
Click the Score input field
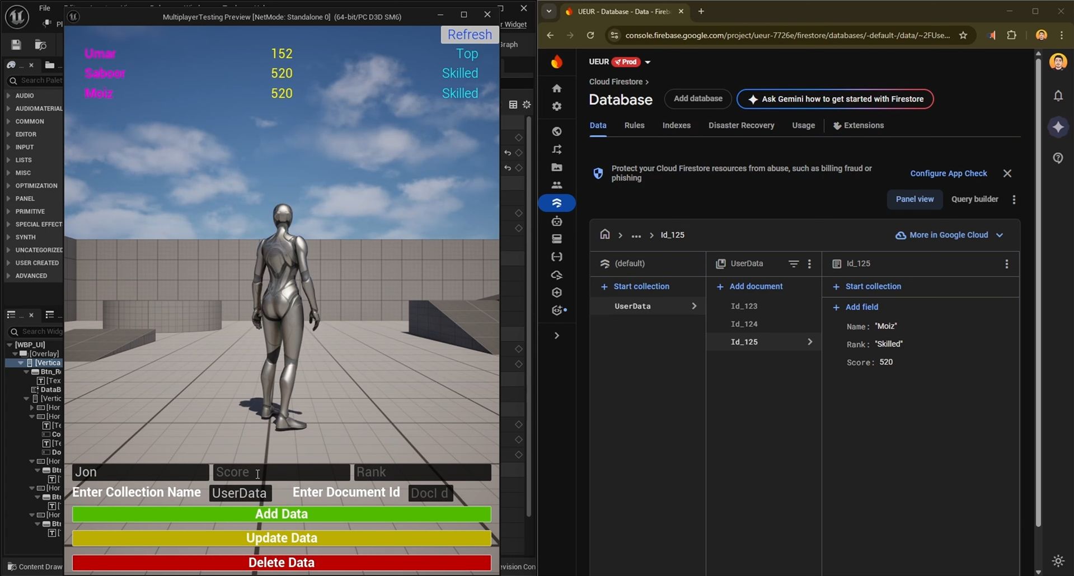pos(281,472)
